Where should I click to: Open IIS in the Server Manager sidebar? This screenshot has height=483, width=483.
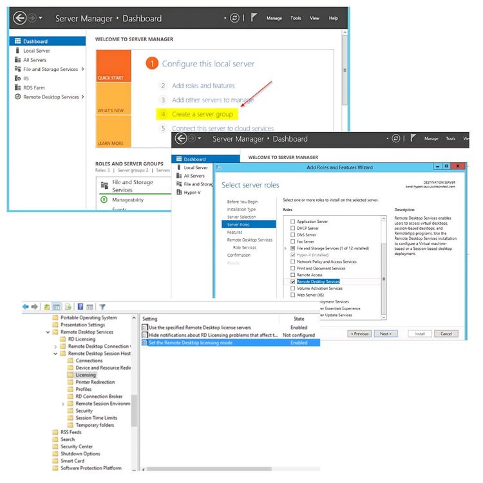(x=26, y=79)
